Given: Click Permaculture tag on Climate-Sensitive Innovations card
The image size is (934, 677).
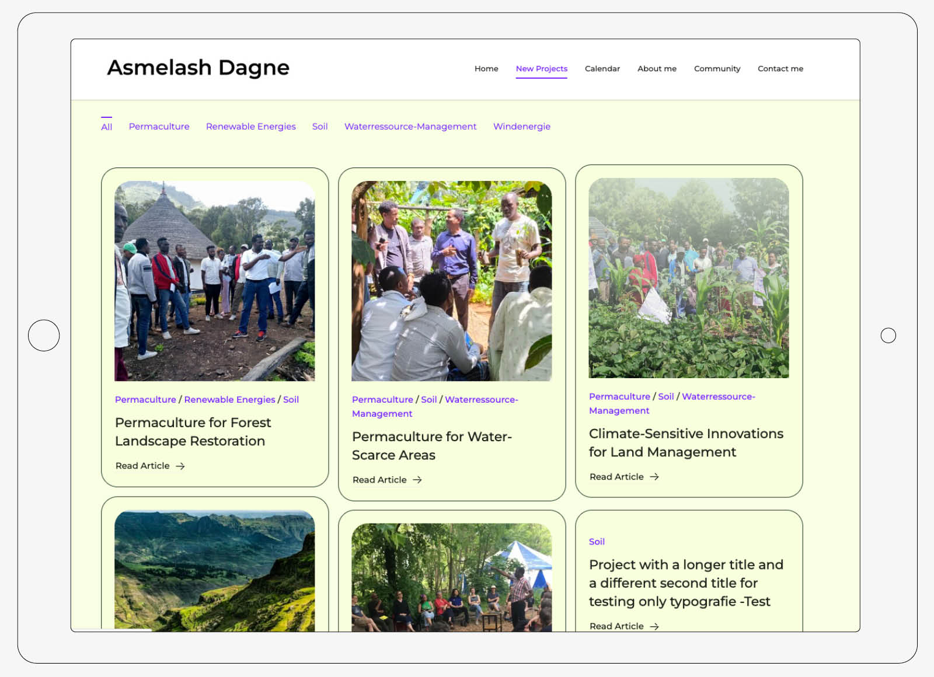Looking at the screenshot, I should point(619,396).
